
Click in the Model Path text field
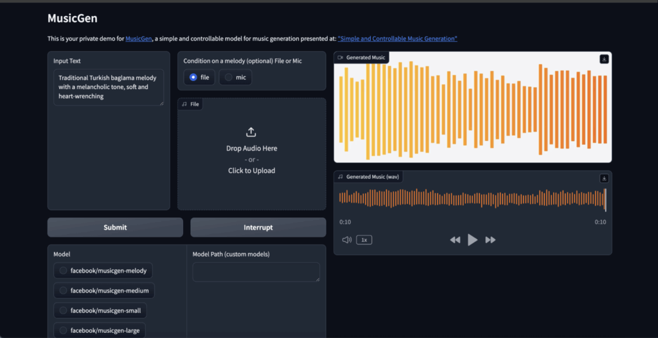[x=256, y=272]
